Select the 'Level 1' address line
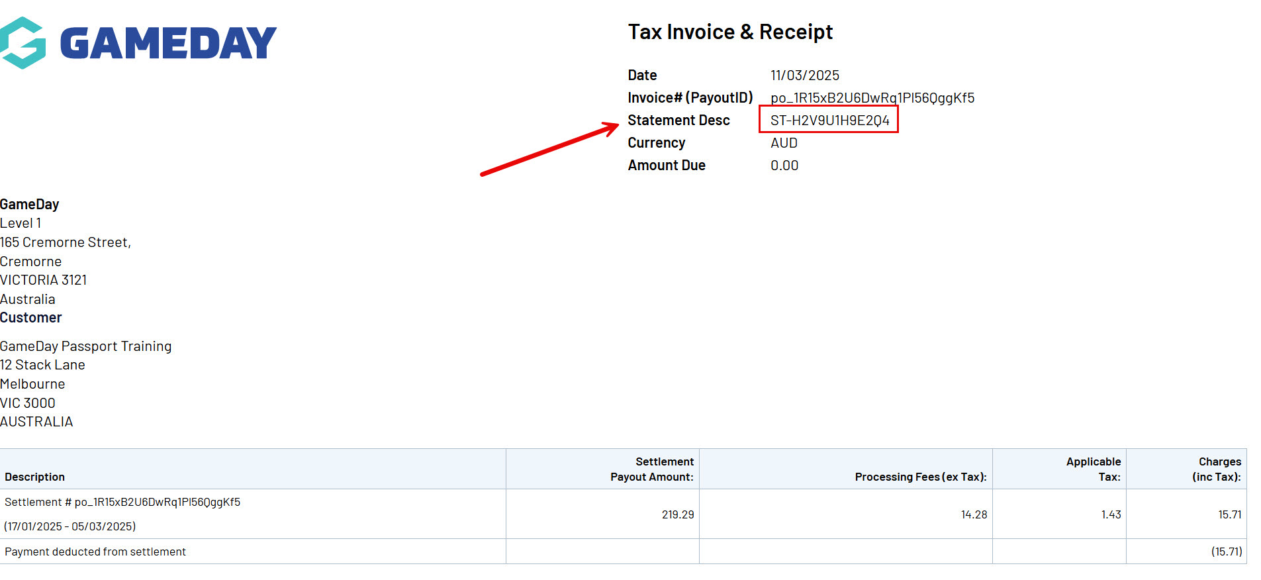1261x580 pixels. tap(21, 223)
